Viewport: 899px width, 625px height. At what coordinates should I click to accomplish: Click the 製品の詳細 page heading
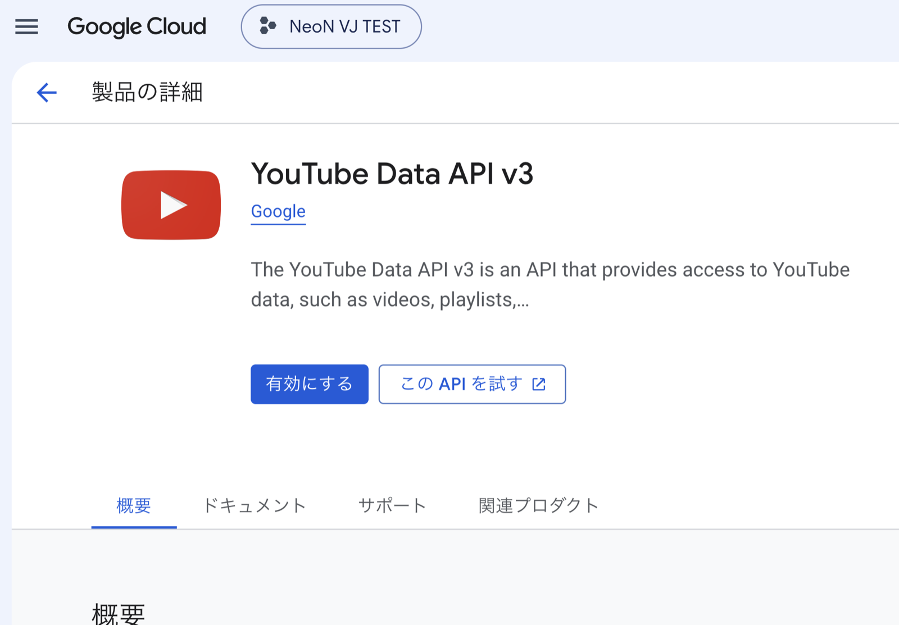coord(147,92)
